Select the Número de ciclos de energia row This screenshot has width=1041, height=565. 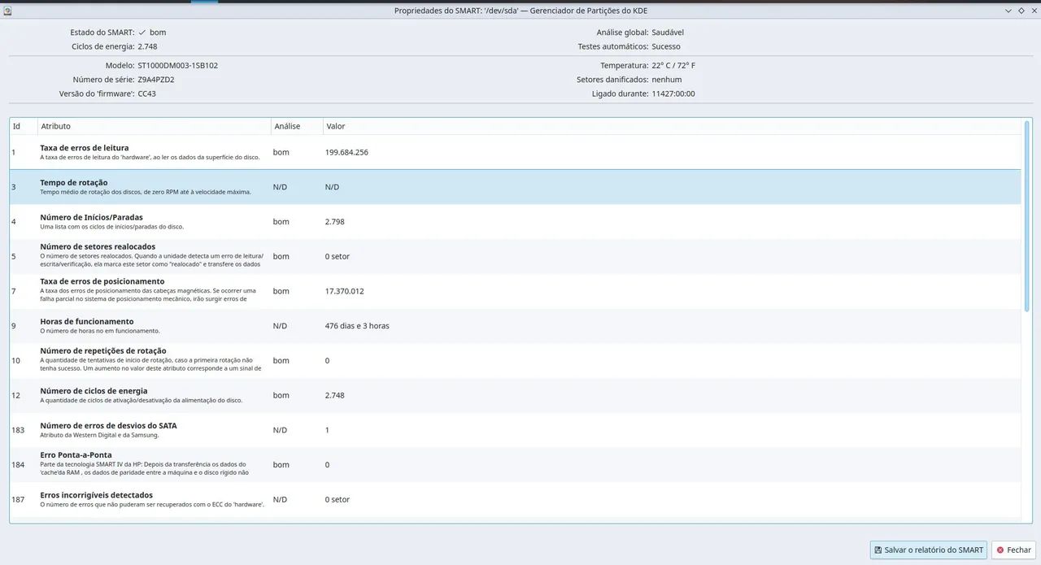pyautogui.click(x=516, y=395)
